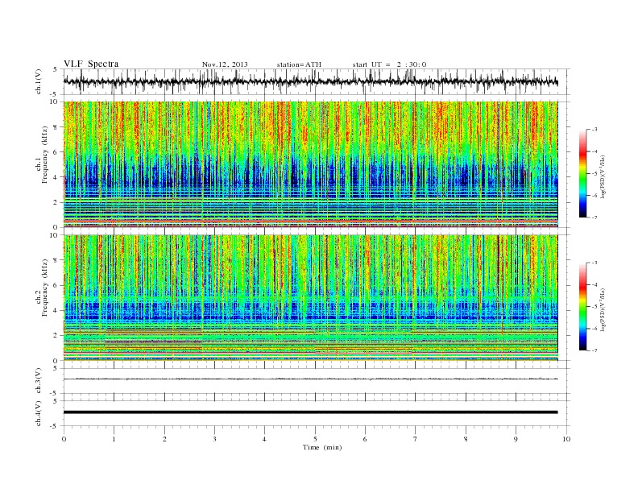The width and height of the screenshot is (638, 493).
Task: Click the "Time (min)" axis label
Action: [322, 447]
